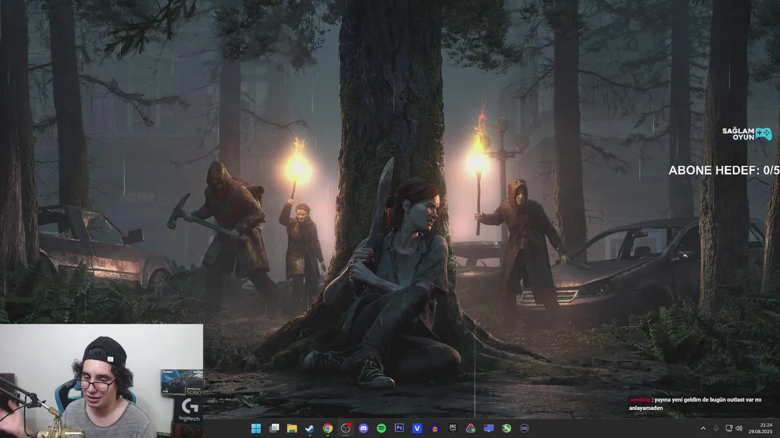This screenshot has width=780, height=438.
Task: Click the streamer webcam overlay
Action: point(101,381)
